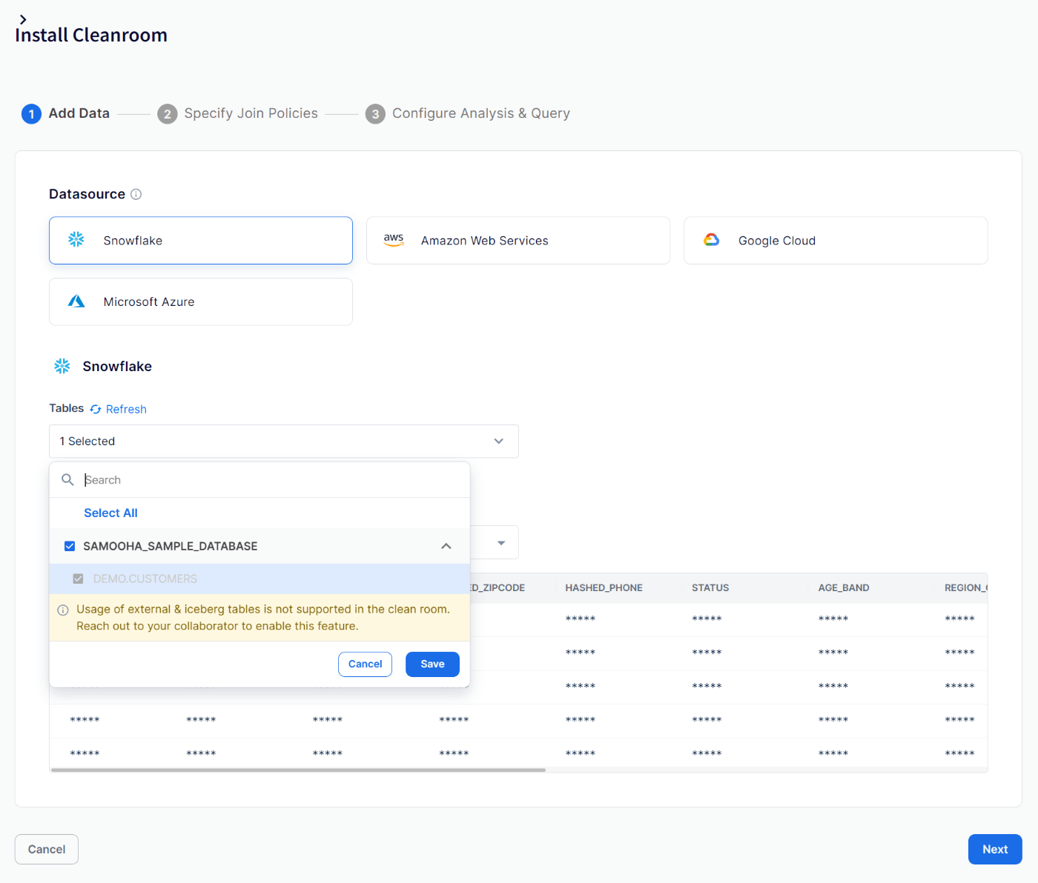Click the Select All link
The height and width of the screenshot is (883, 1038).
click(x=110, y=513)
